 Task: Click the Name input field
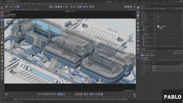167,62
